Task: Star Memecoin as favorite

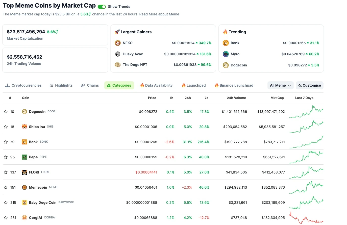Action: coord(6,187)
